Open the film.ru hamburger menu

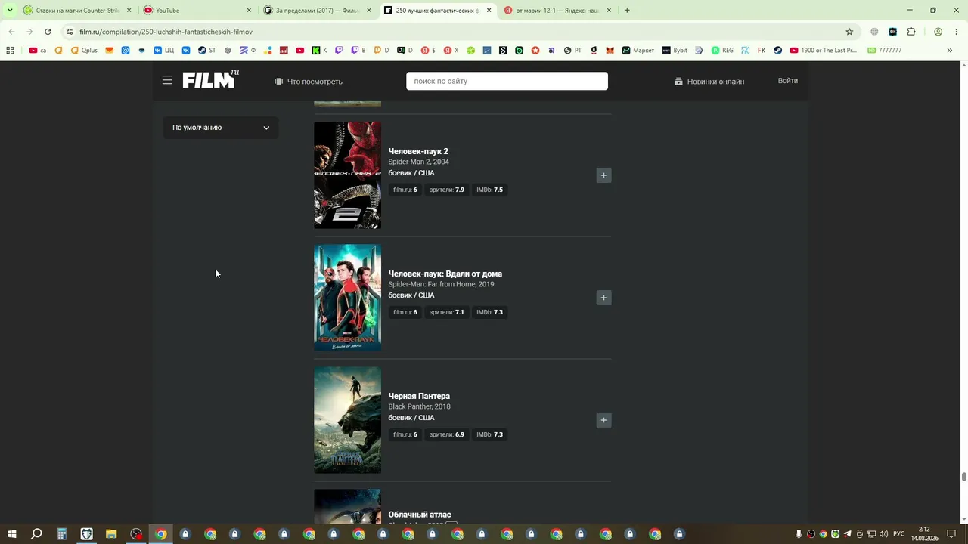pyautogui.click(x=167, y=80)
